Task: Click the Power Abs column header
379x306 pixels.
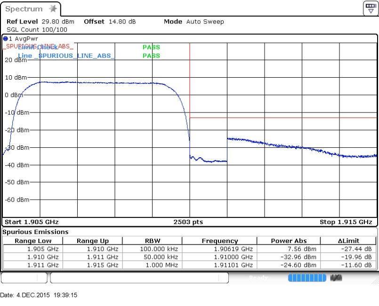Action: [x=289, y=241]
